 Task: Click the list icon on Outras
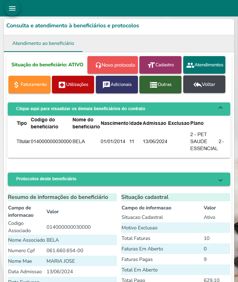click(153, 85)
